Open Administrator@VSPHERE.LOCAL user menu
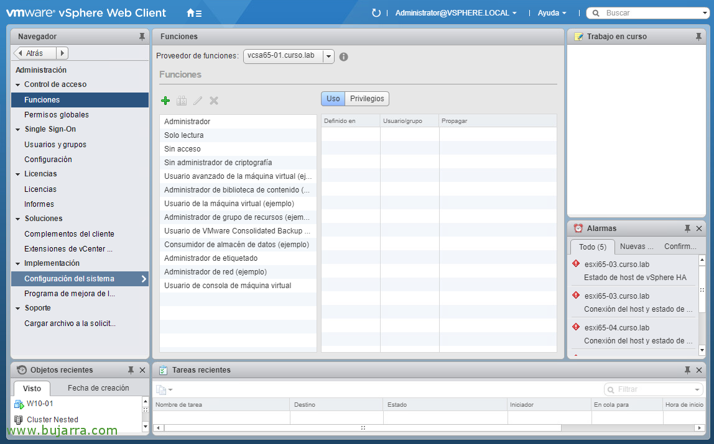Screen dimensions: 714x444 coord(456,13)
